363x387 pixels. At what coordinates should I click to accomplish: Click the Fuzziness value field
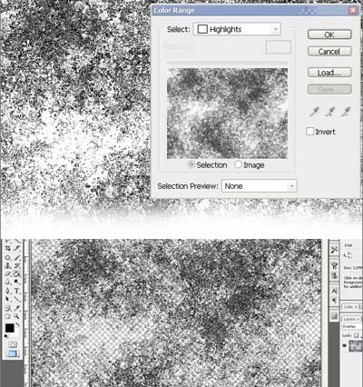click(x=279, y=47)
